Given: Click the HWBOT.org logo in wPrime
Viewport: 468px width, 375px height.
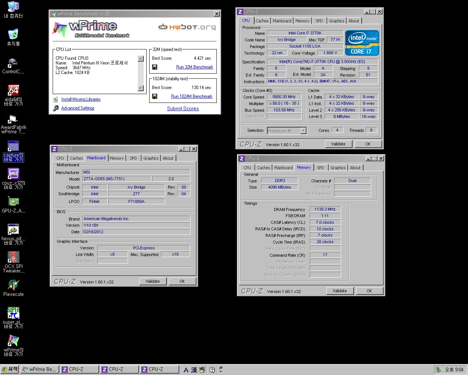Looking at the screenshot, I should tap(187, 27).
